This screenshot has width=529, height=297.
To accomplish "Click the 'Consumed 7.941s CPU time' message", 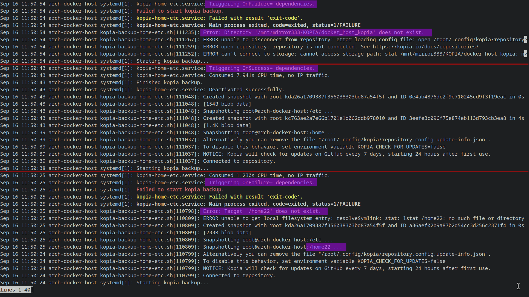I will pyautogui.click(x=269, y=75).
